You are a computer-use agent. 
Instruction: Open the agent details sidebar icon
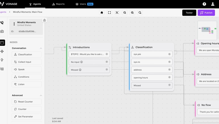click(x=2, y=31)
